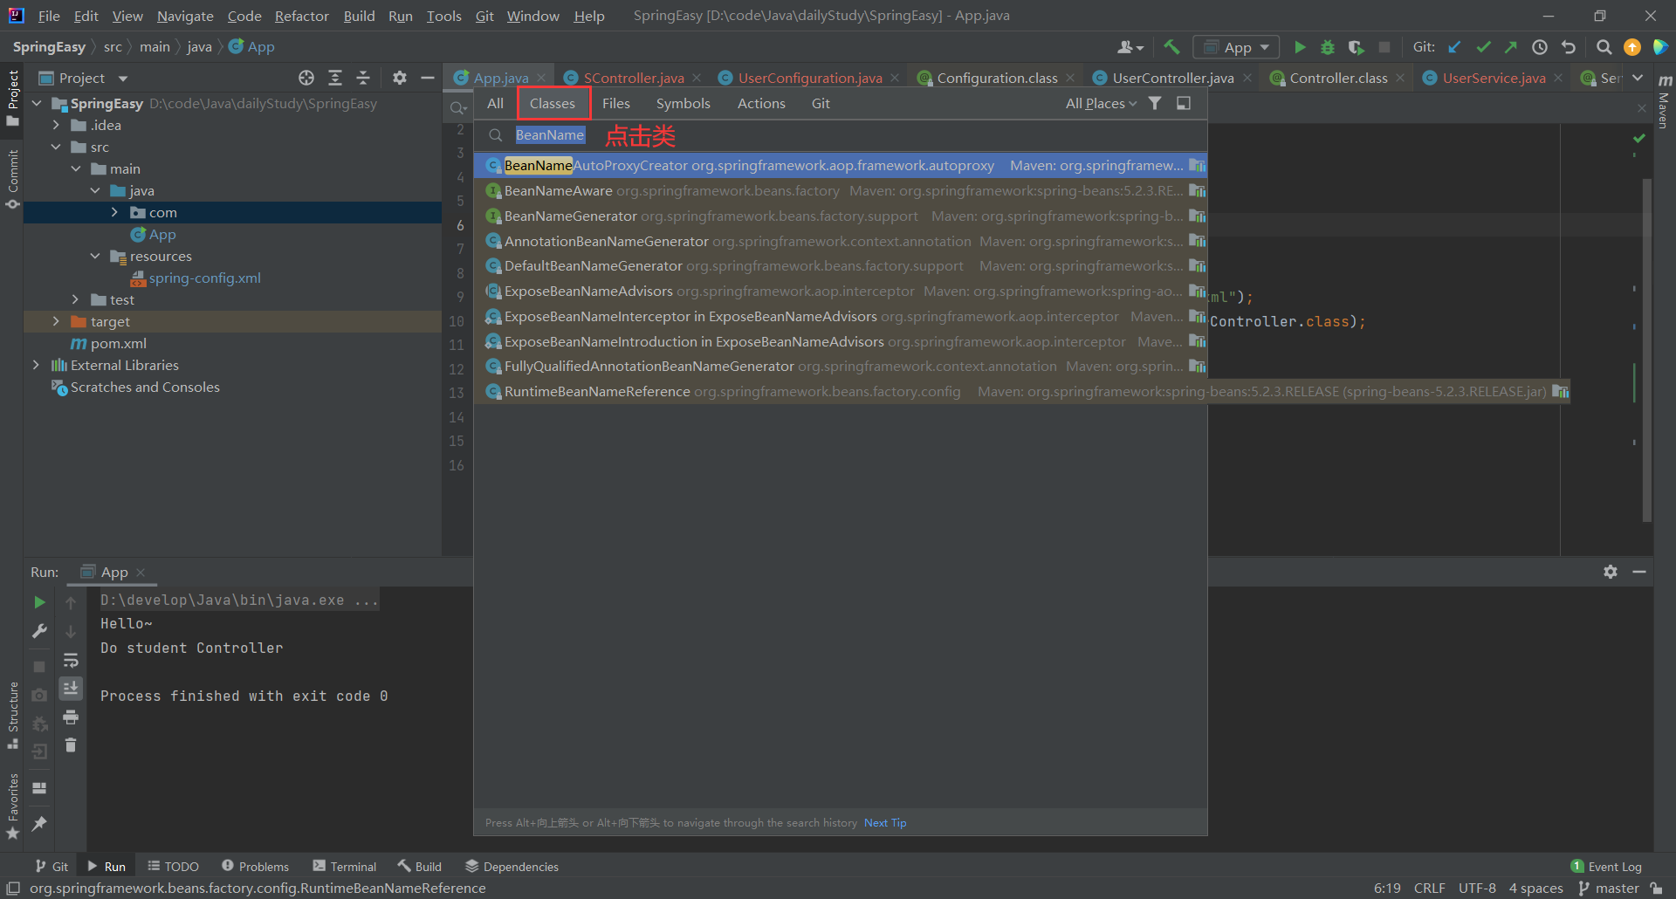Toggle soft-wrap in Run console

71,661
